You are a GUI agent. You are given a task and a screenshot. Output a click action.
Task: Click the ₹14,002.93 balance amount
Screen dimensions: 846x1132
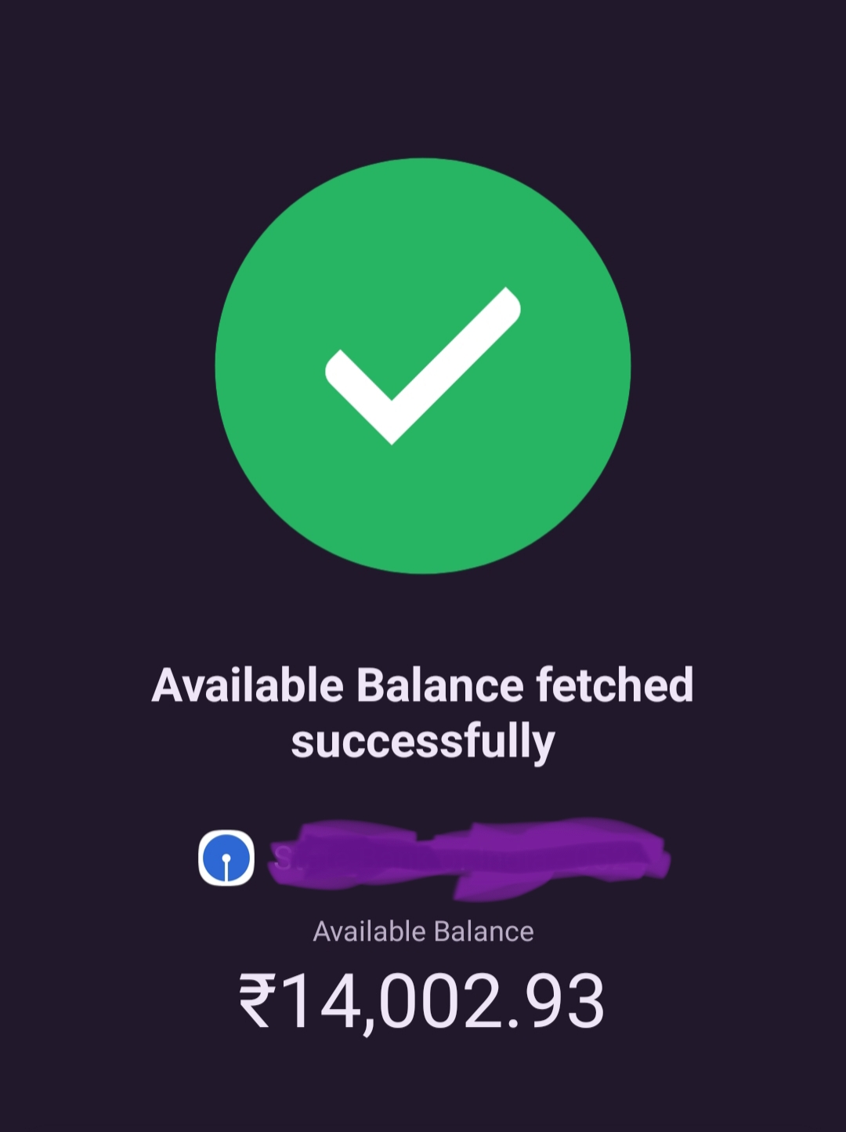tap(423, 1000)
